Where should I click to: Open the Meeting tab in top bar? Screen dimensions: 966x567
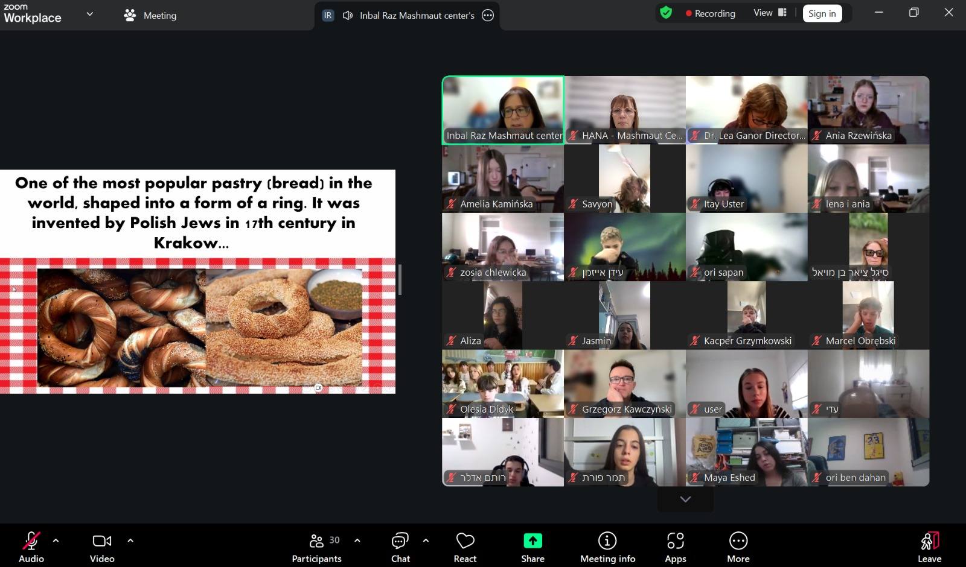150,16
